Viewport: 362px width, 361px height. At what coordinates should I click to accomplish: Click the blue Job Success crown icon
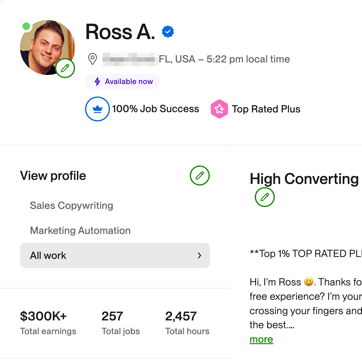point(97,109)
